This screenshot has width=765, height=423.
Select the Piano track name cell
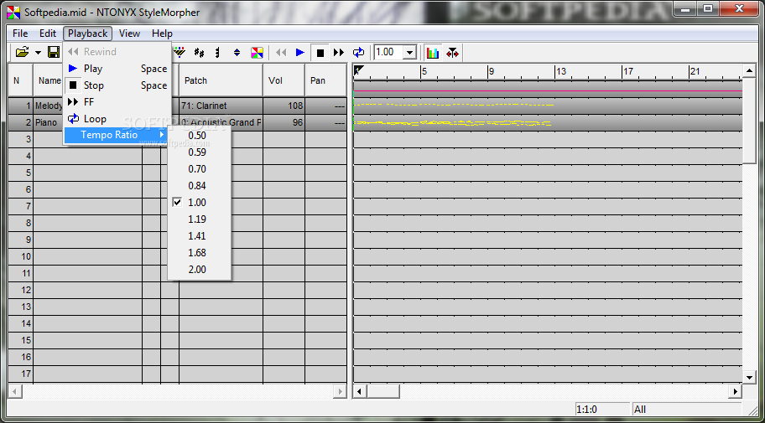pyautogui.click(x=49, y=122)
